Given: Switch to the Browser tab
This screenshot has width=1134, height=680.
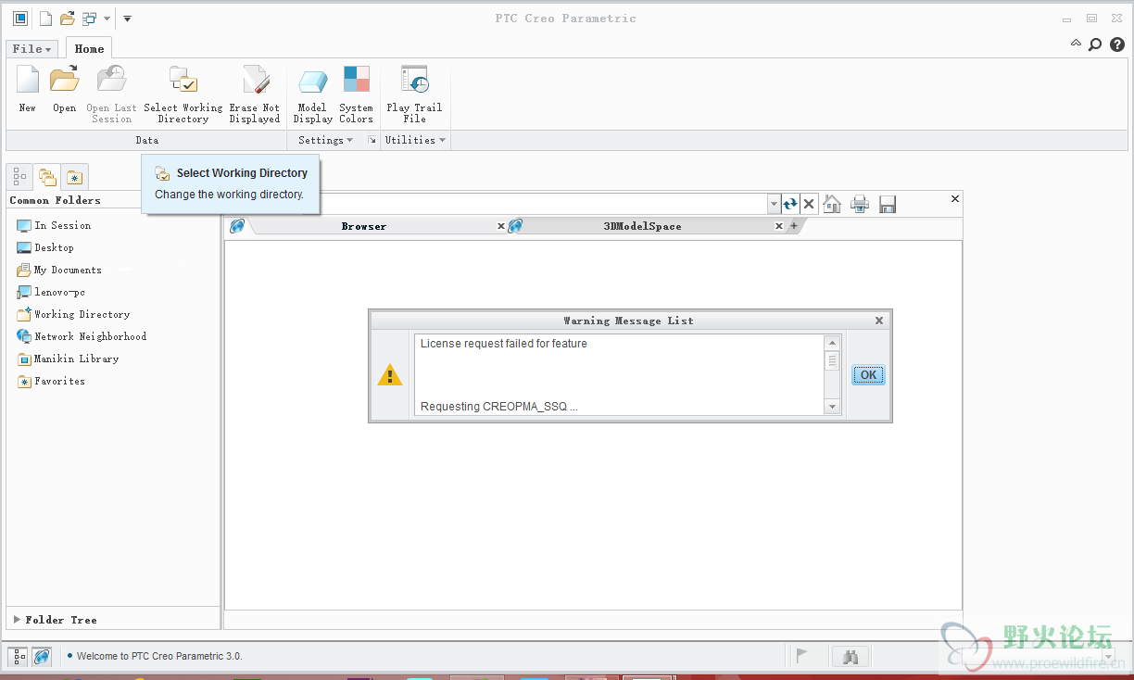Looking at the screenshot, I should pyautogui.click(x=363, y=226).
